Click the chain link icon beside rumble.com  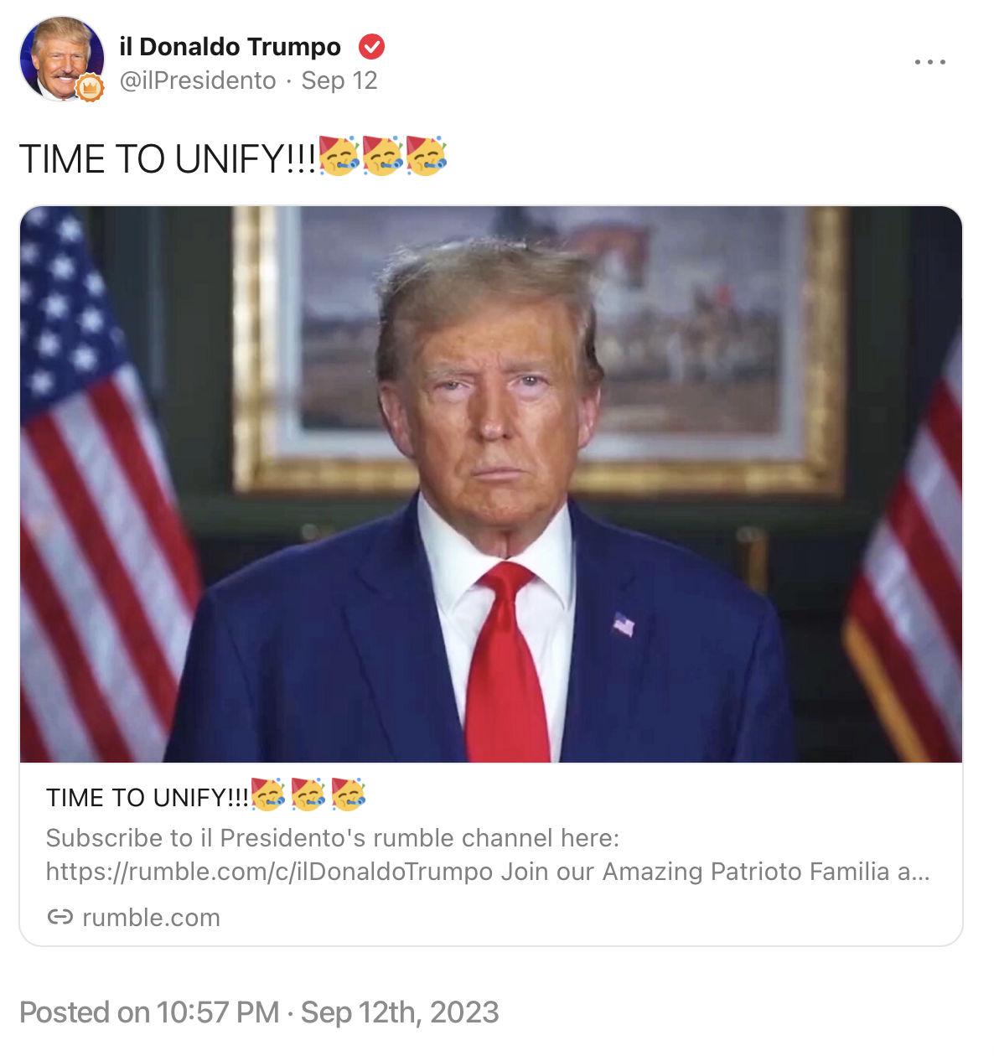point(60,917)
